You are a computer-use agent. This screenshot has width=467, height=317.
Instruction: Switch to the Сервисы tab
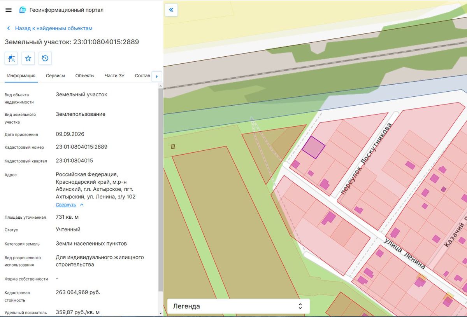55,76
